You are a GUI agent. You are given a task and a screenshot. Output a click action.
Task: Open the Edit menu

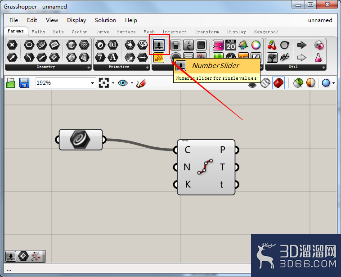(32, 20)
